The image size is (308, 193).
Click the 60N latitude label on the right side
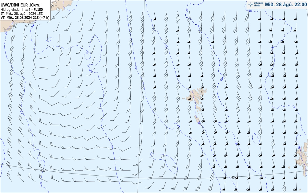pyautogui.click(x=234, y=178)
